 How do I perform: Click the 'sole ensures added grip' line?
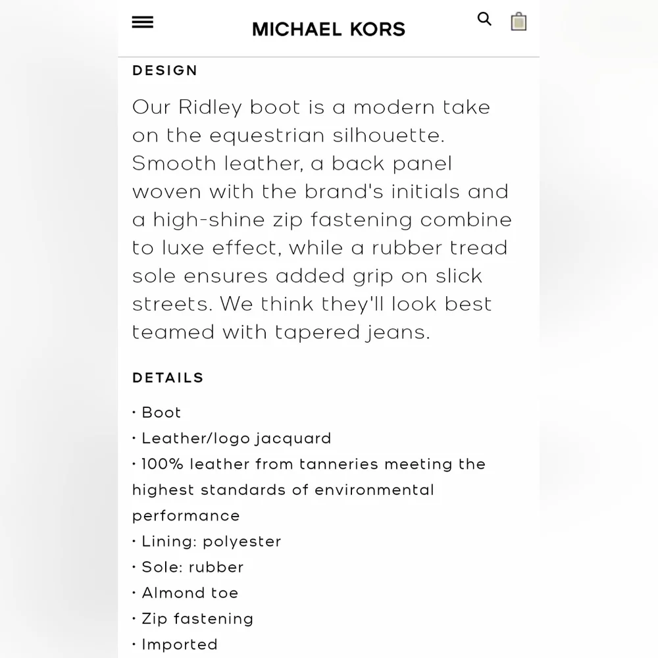tap(307, 276)
